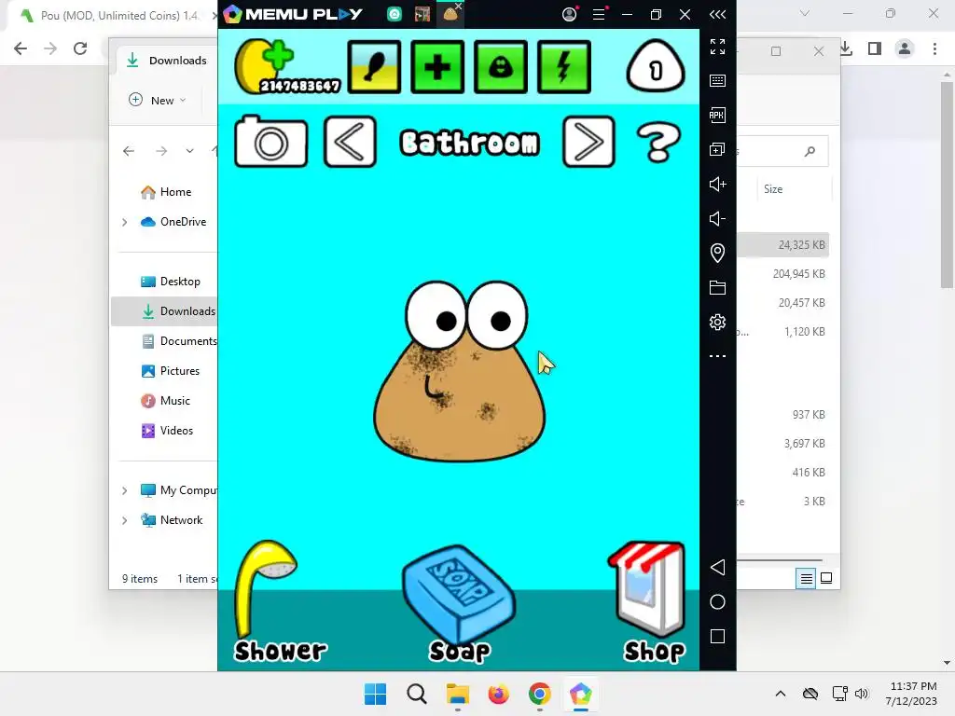Open MEmu keyboard mapping
This screenshot has width=955, height=716.
pyautogui.click(x=717, y=80)
